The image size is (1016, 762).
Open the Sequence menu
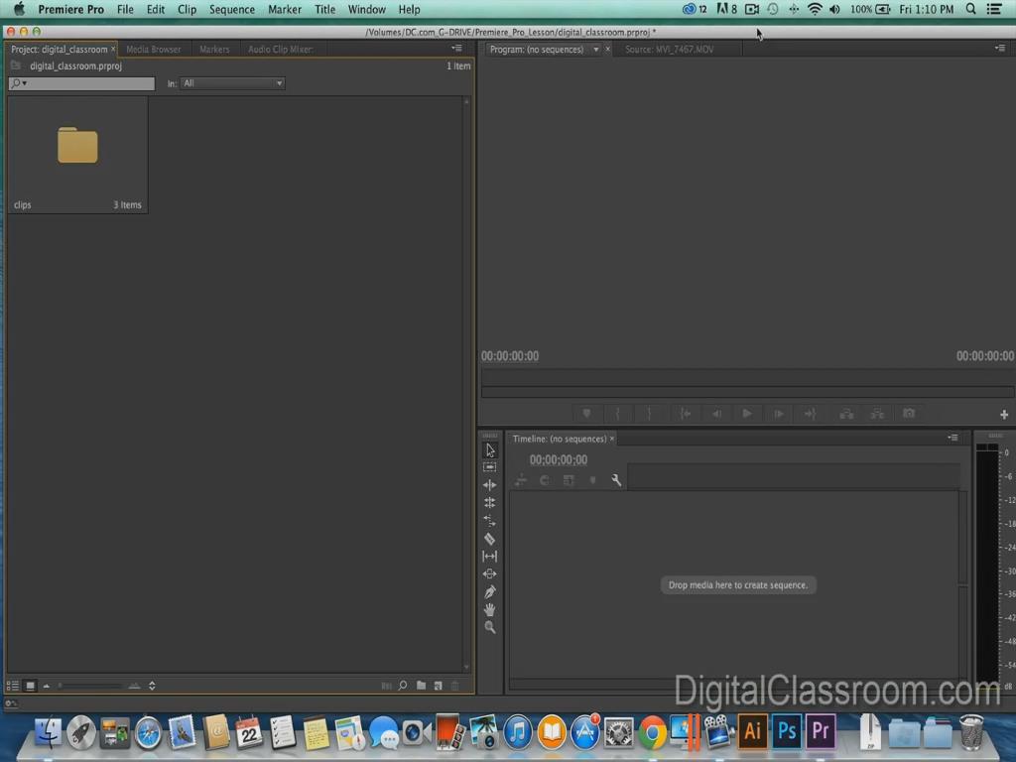click(x=231, y=9)
